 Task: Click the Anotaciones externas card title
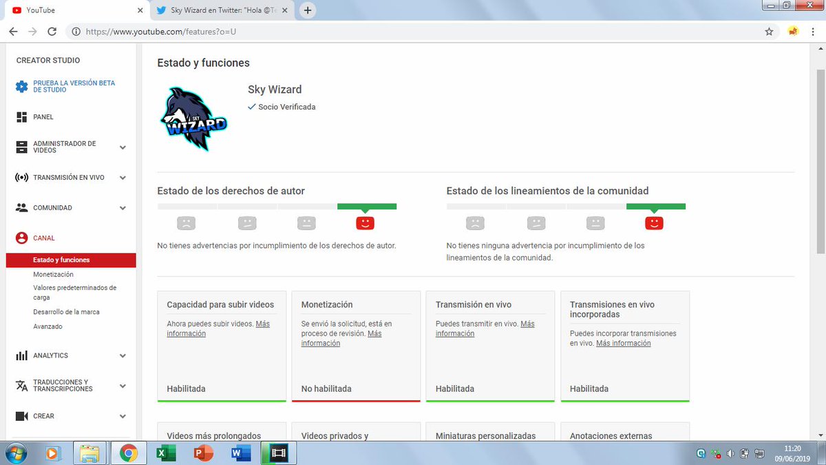611,436
